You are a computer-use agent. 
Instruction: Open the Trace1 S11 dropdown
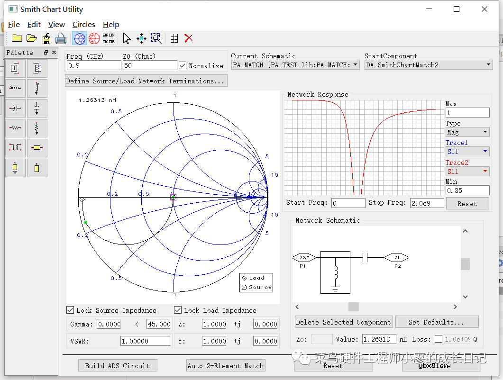coord(467,152)
